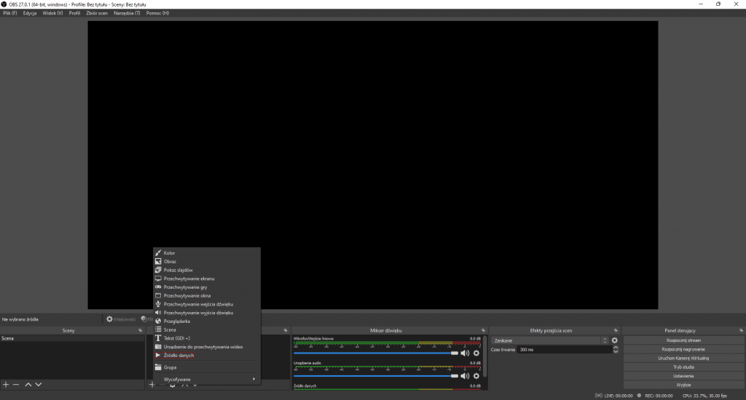Click the gear icon for Mikrofon/Wejście liniowe
The image size is (746, 400).
tap(476, 353)
